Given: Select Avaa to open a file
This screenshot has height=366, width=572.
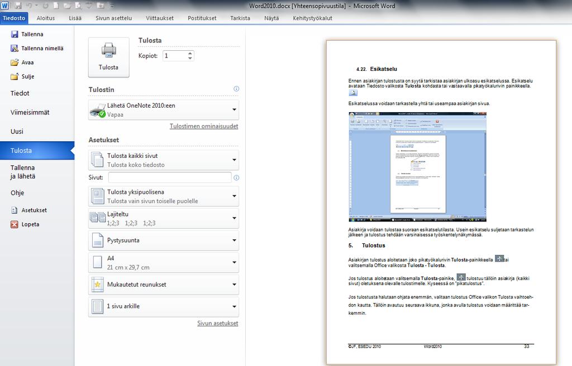Looking at the screenshot, I should tap(22, 62).
